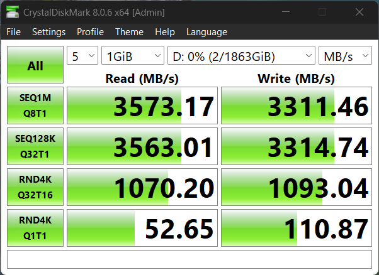Click the CrystalDiskMark app icon in title bar
The height and width of the screenshot is (275, 379).
pyautogui.click(x=12, y=12)
